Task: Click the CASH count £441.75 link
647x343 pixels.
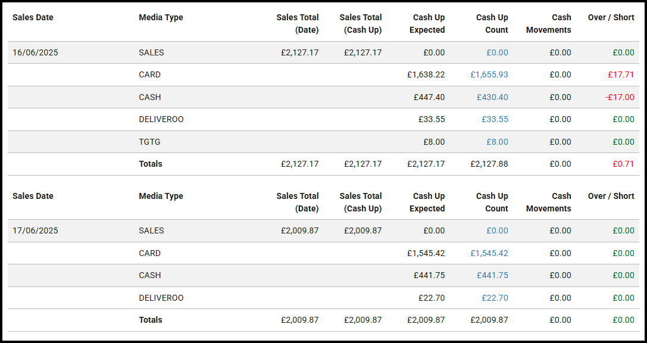Action: [x=493, y=275]
